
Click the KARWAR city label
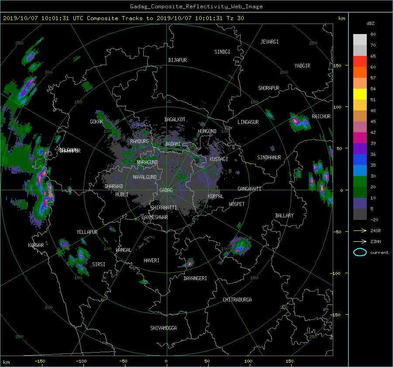[36, 245]
